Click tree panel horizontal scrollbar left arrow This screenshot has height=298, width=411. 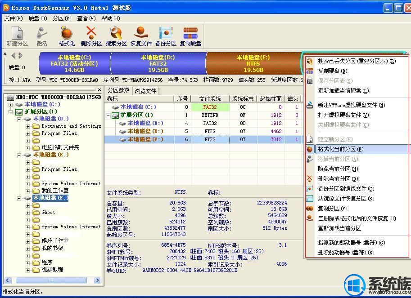[7, 280]
